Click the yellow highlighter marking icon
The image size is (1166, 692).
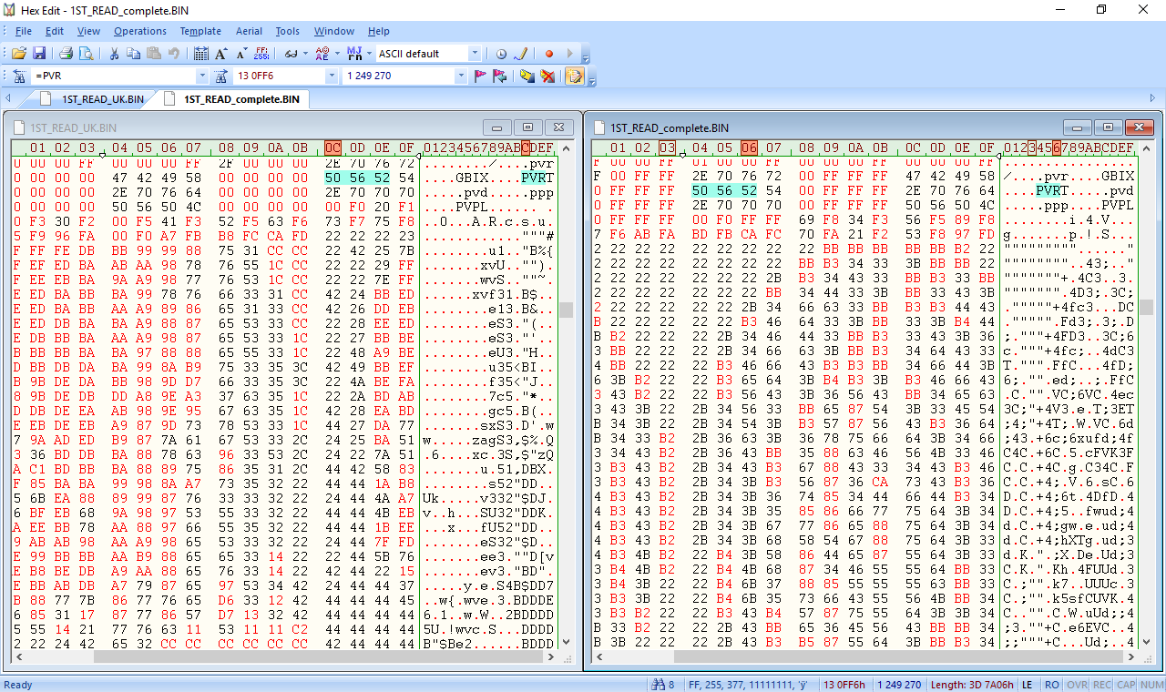point(527,76)
